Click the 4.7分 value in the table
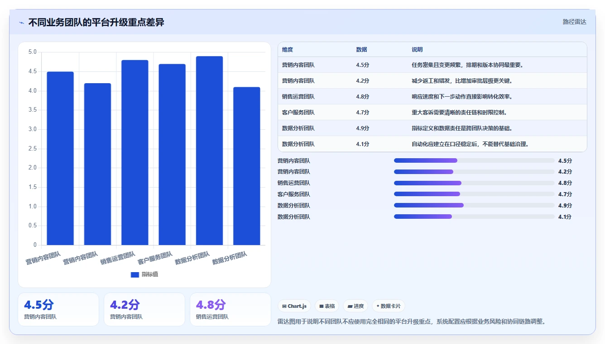The width and height of the screenshot is (605, 344). [363, 113]
